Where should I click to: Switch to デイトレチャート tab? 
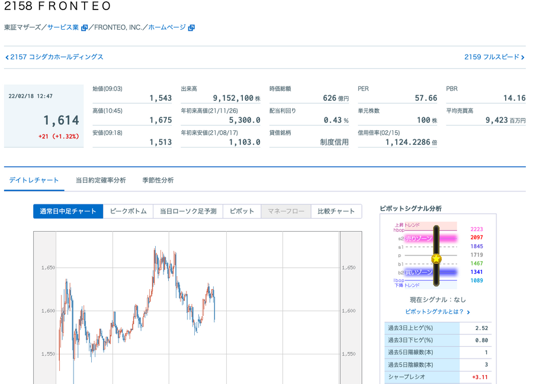point(34,180)
